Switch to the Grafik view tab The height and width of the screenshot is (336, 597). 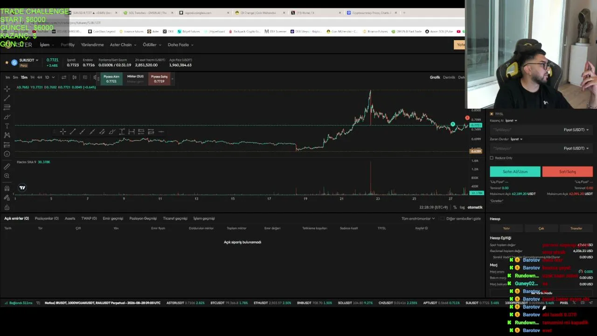click(435, 77)
